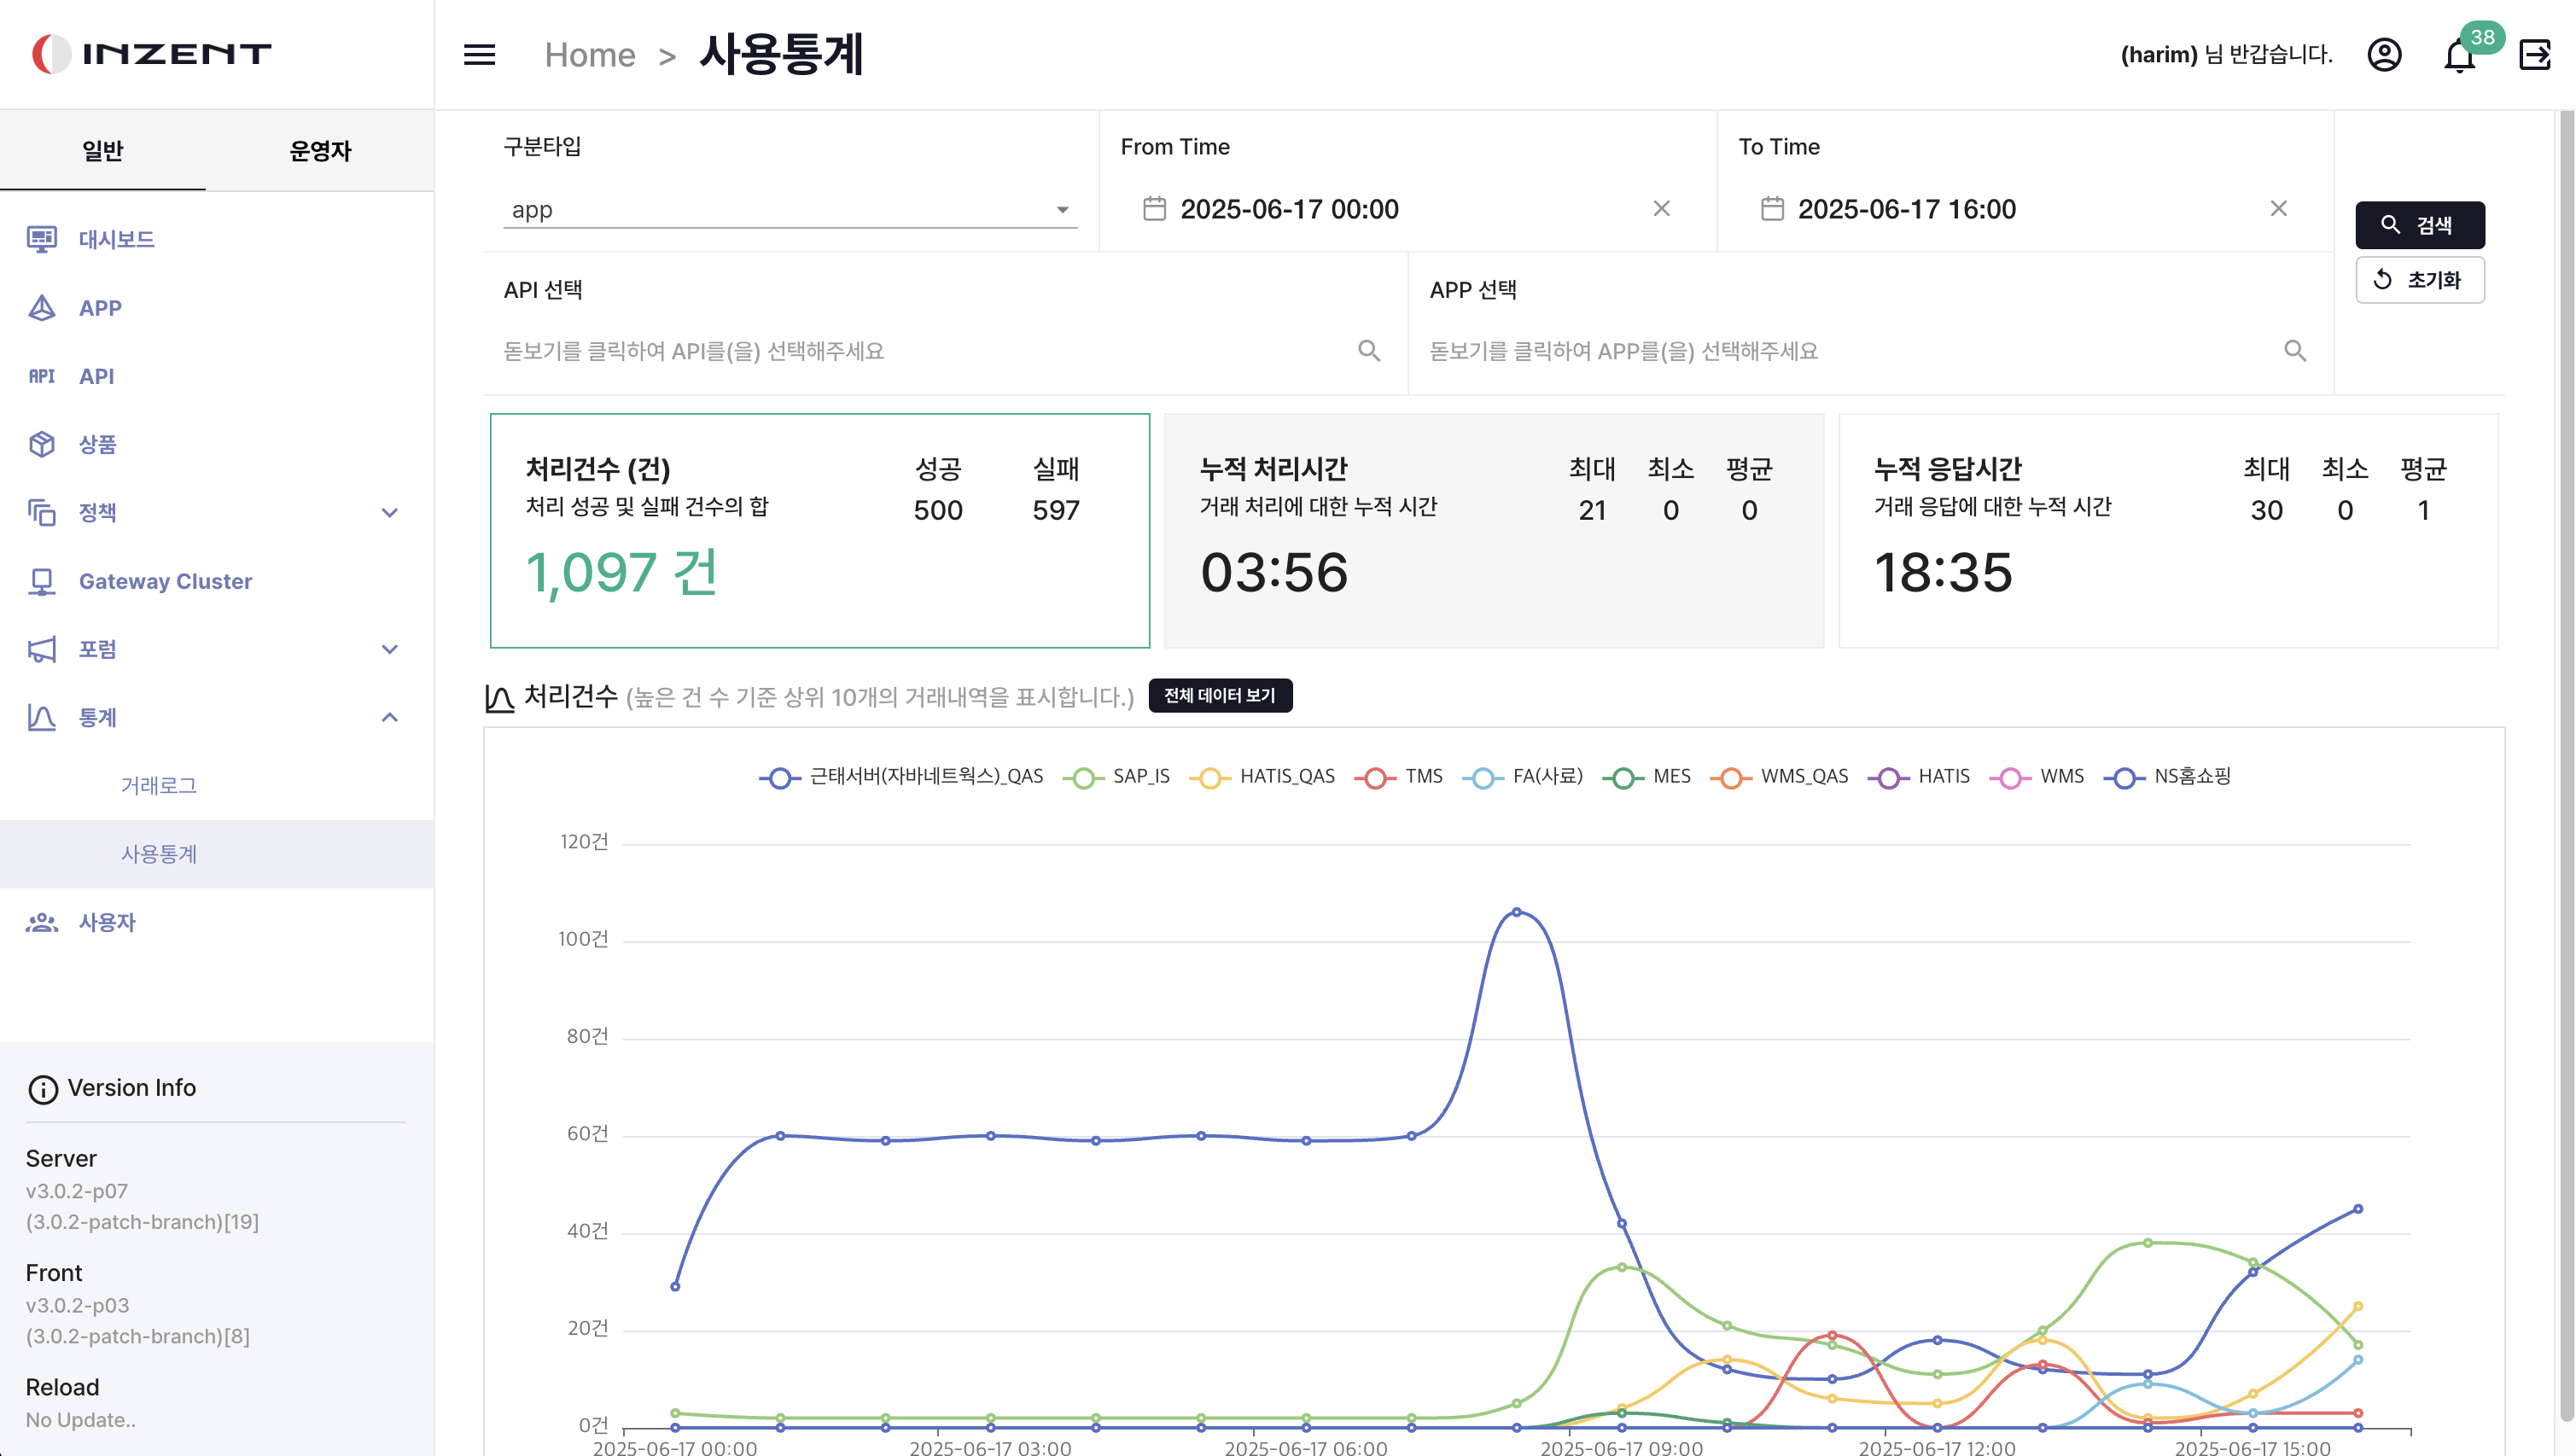Viewport: 2576px width, 1456px height.
Task: Click the 검색 search button
Action: (x=2419, y=225)
